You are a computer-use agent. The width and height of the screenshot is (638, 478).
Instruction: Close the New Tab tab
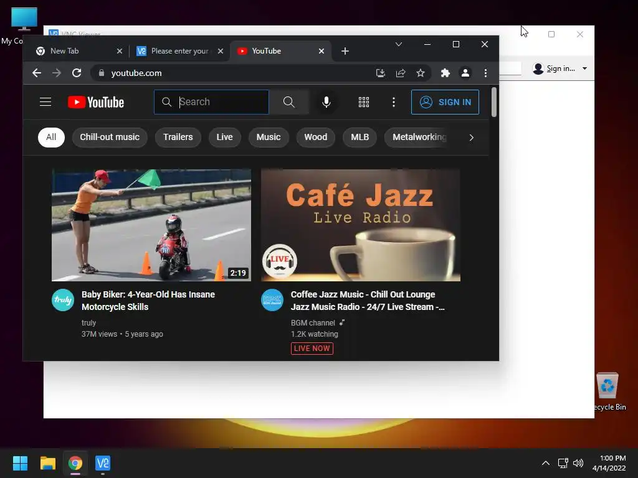pyautogui.click(x=119, y=51)
